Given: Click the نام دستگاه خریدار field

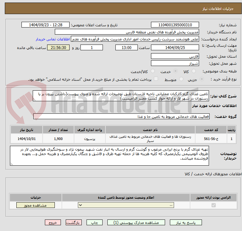Looking at the screenshot, I should pyautogui.click(x=127, y=32).
